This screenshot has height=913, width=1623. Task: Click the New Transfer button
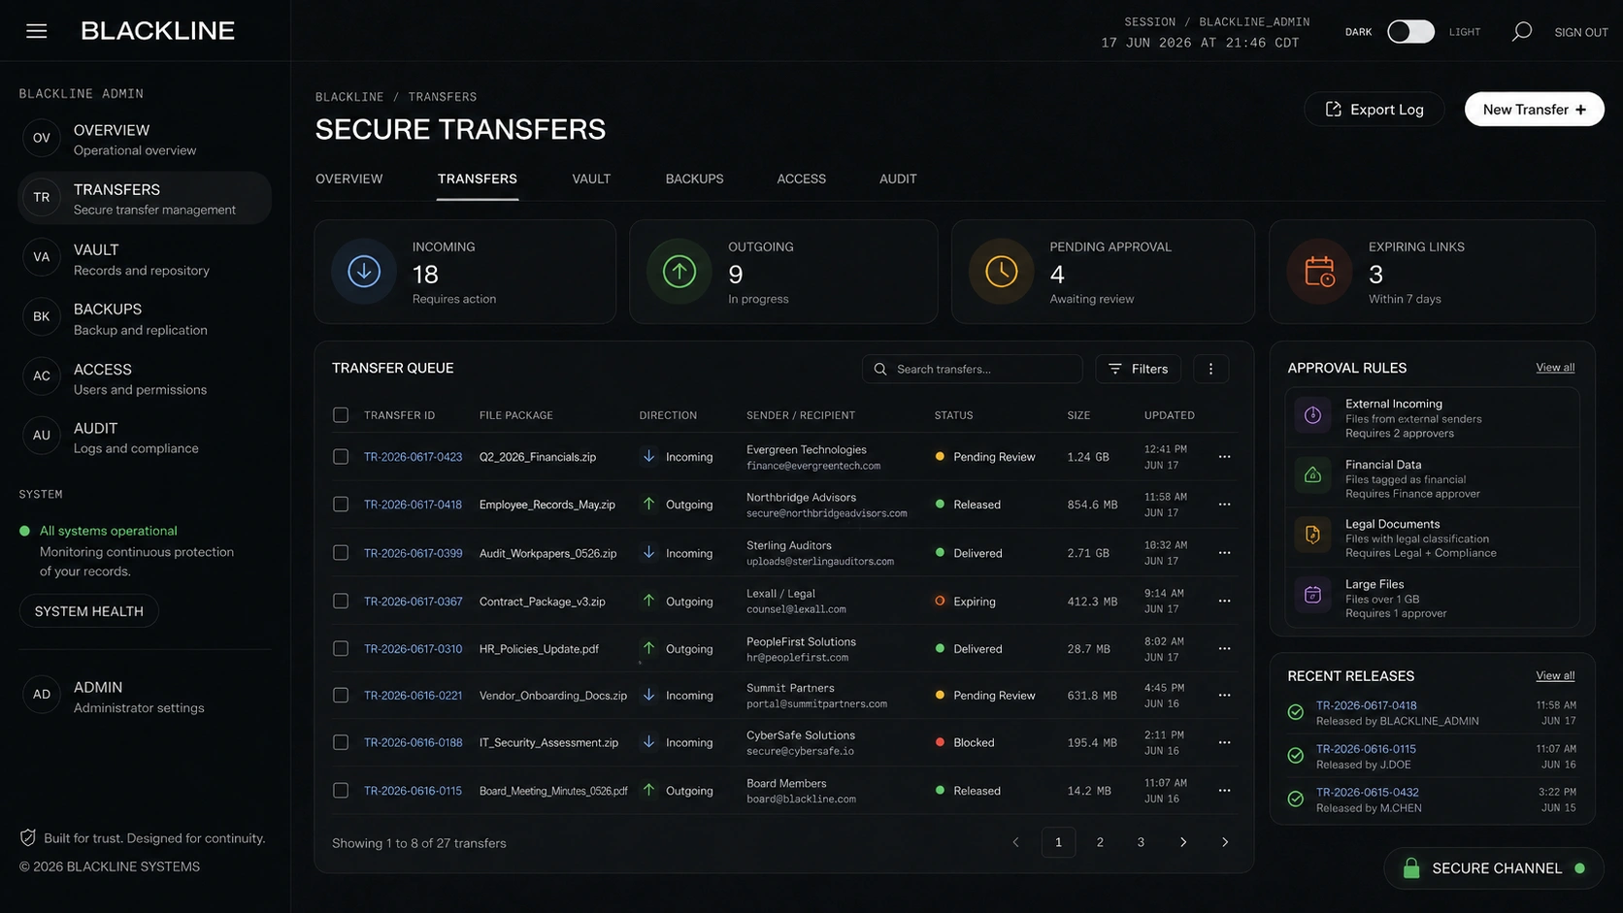click(1534, 110)
